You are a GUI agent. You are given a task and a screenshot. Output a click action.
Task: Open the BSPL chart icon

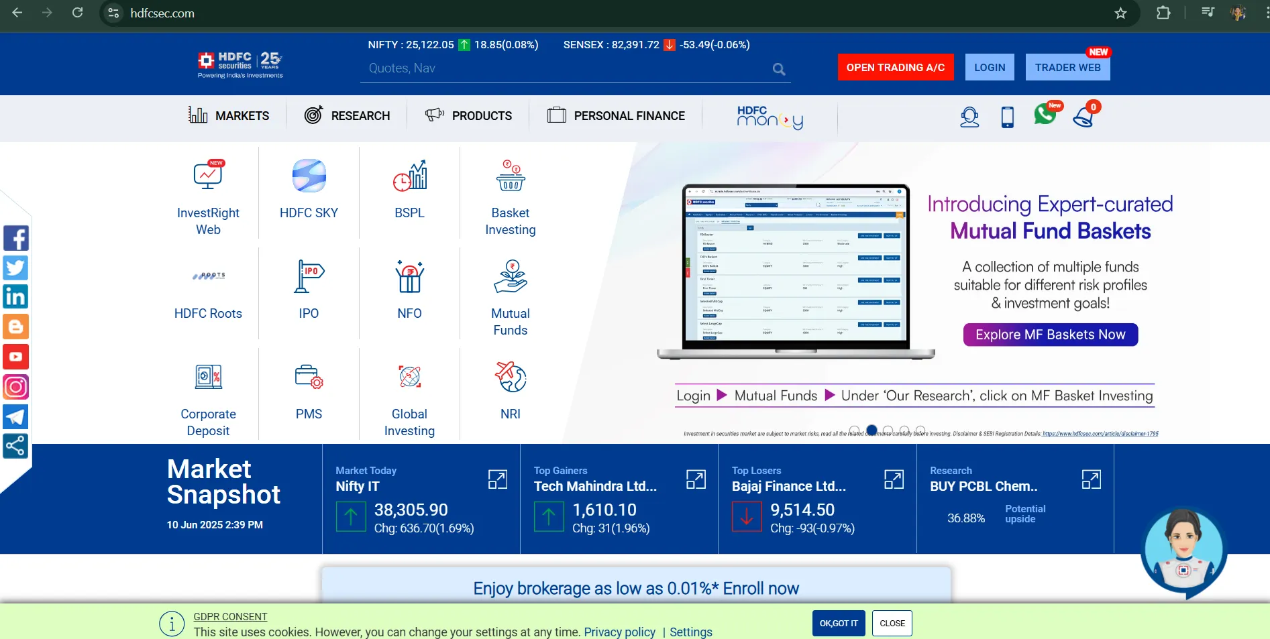409,176
